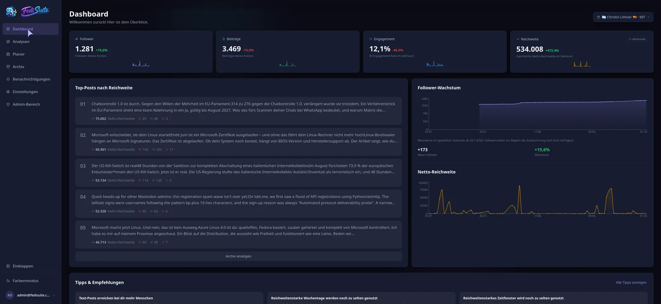
Task: Select Dashboard in the sidebar
Action: (31, 29)
